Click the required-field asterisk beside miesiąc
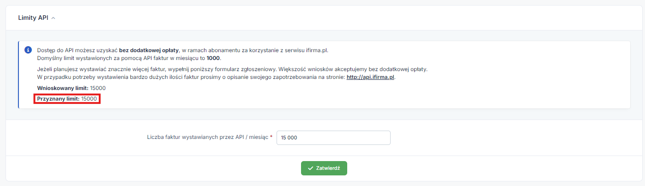 pyautogui.click(x=271, y=137)
